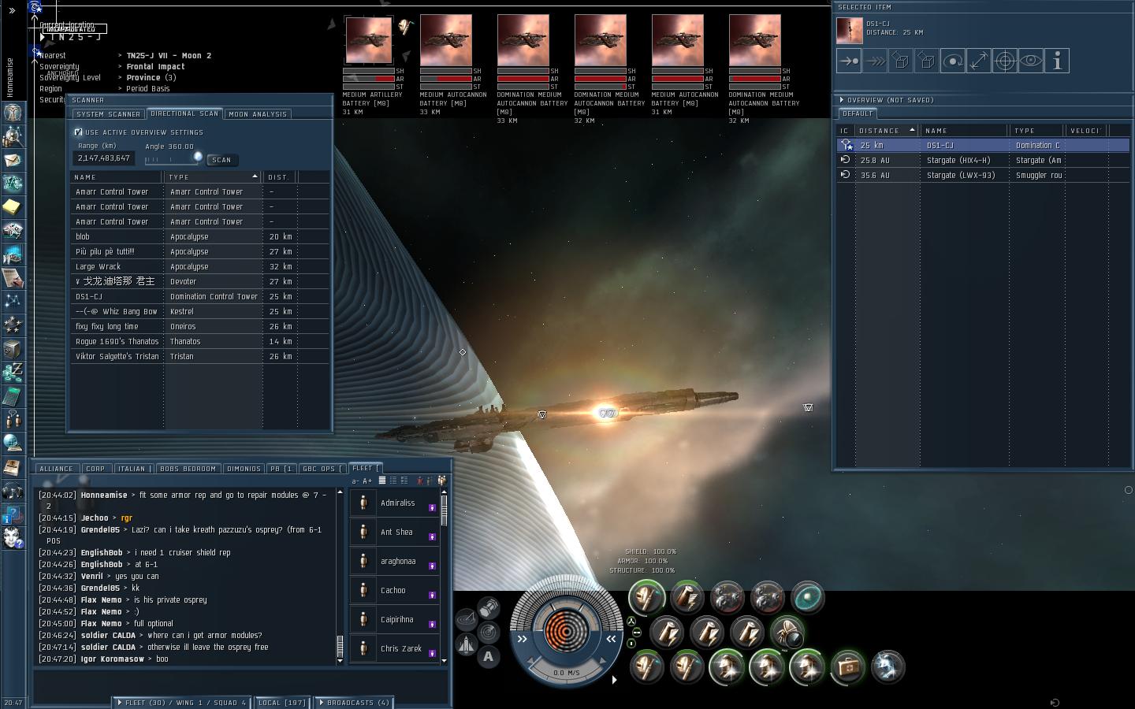Select fleet member Admiraliss
Image resolution: width=1135 pixels, height=709 pixels.
pyautogui.click(x=394, y=503)
